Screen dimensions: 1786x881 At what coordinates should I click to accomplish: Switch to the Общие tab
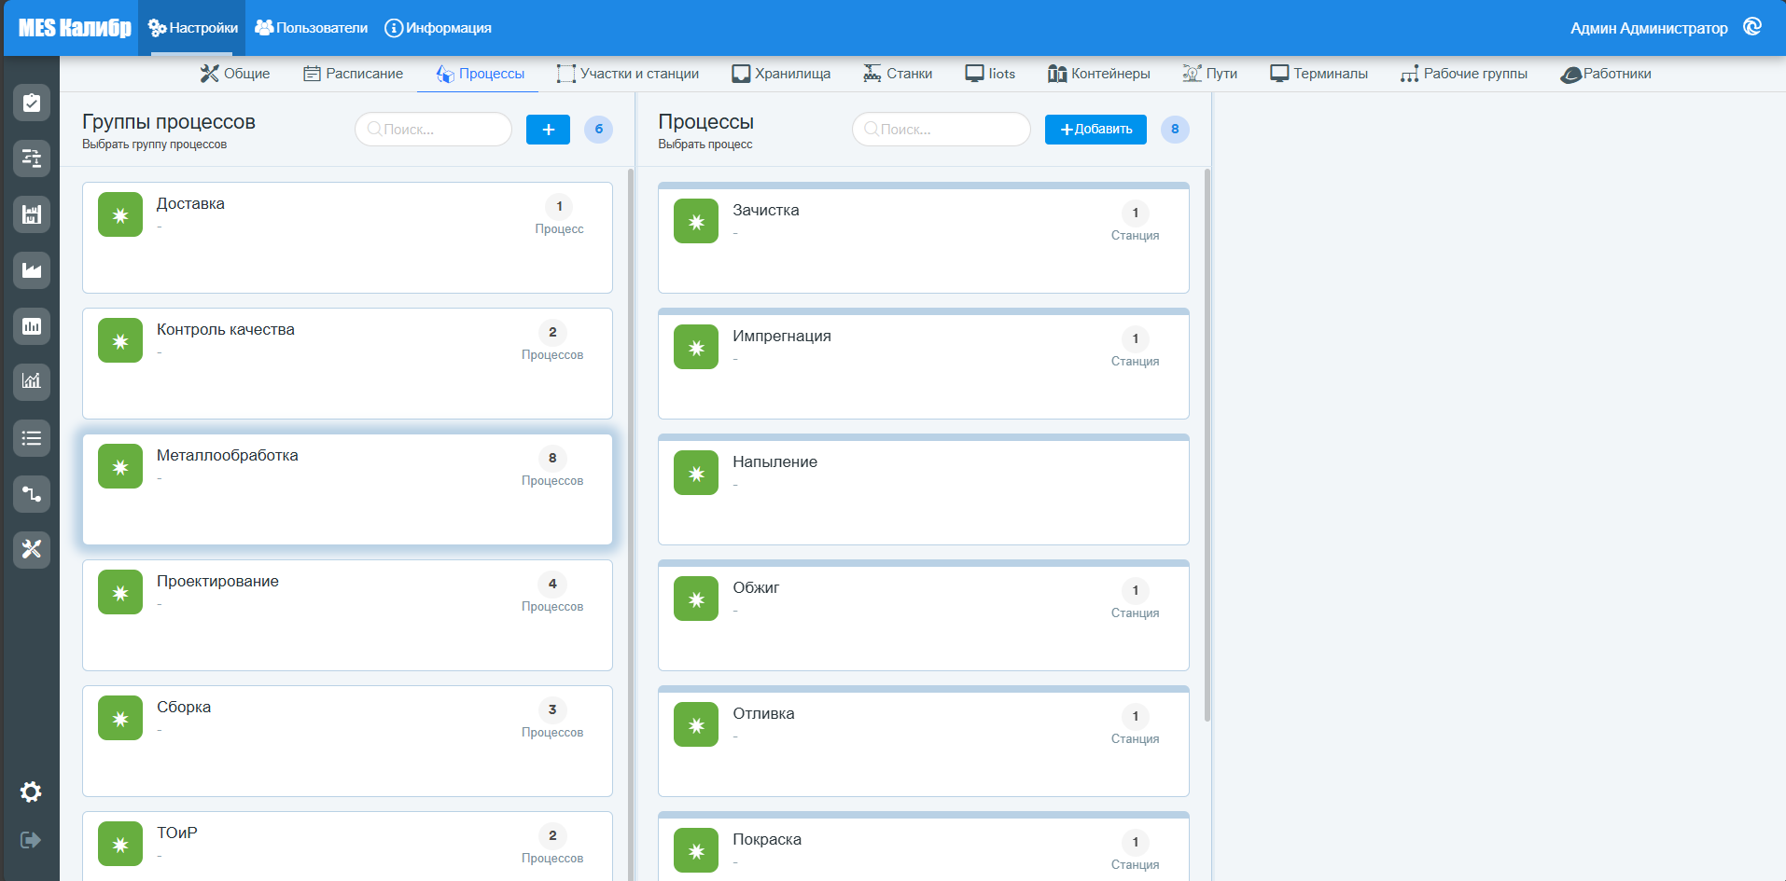(235, 74)
